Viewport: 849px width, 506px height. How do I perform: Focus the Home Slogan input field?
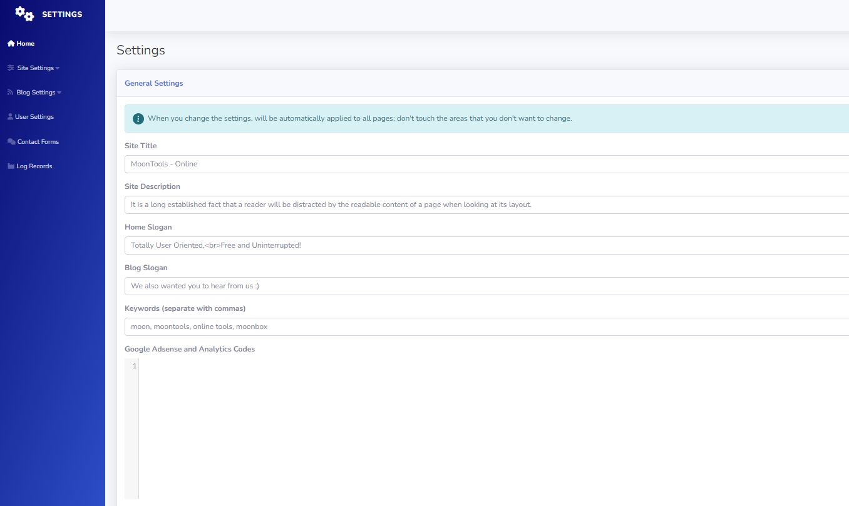tap(486, 245)
